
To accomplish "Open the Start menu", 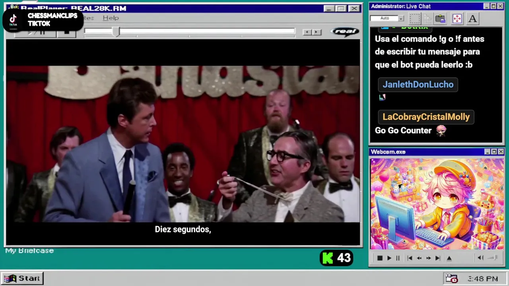I will point(22,278).
